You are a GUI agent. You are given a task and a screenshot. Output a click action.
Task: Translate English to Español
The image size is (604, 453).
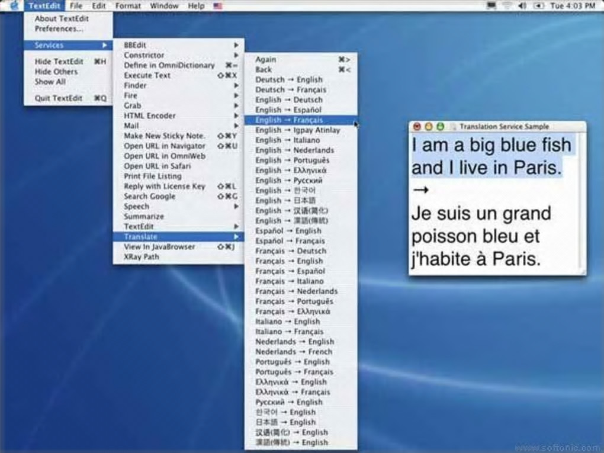coord(301,110)
